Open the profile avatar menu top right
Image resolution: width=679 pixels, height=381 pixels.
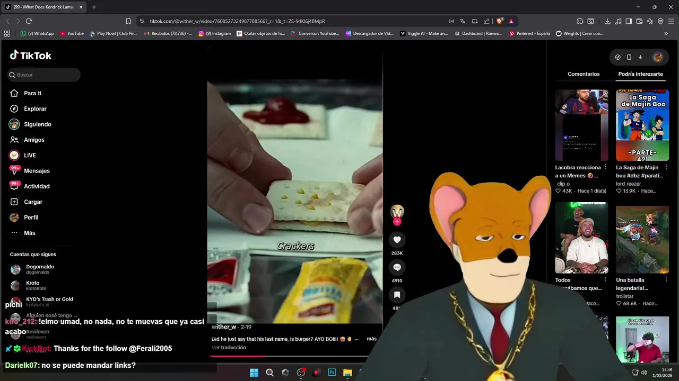click(x=658, y=57)
